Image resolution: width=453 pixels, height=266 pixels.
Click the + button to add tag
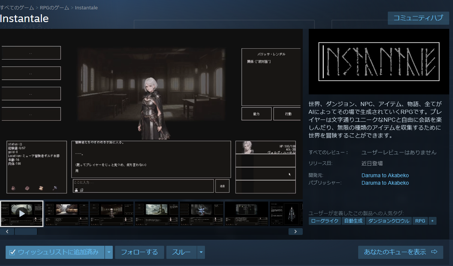432,221
